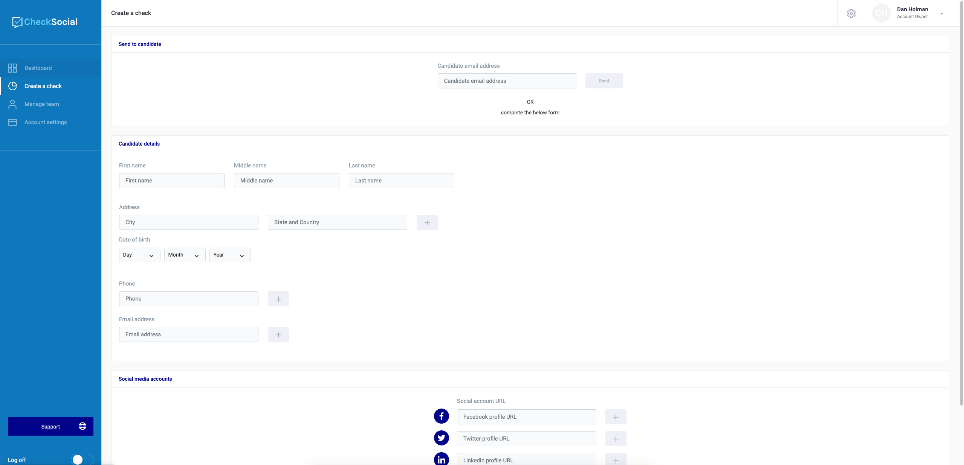The image size is (964, 465).
Task: Open Account settings in sidebar
Action: click(45, 122)
